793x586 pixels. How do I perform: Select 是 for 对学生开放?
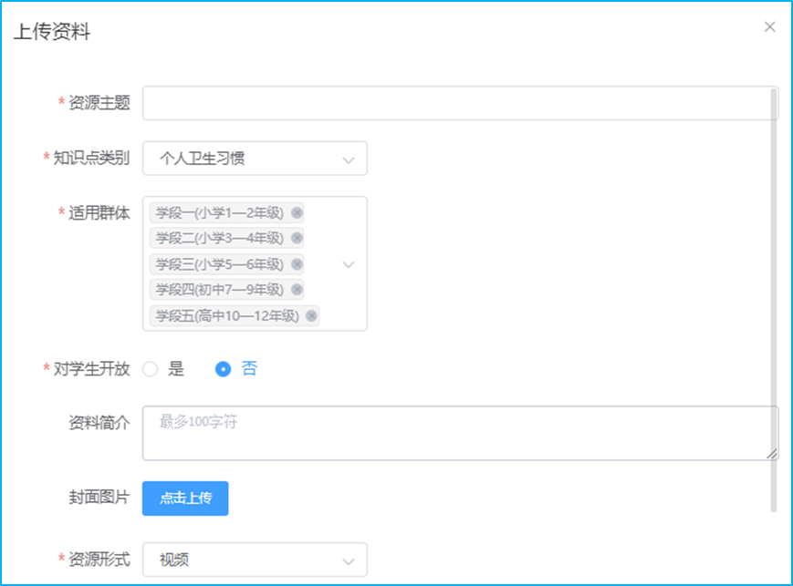coord(151,369)
